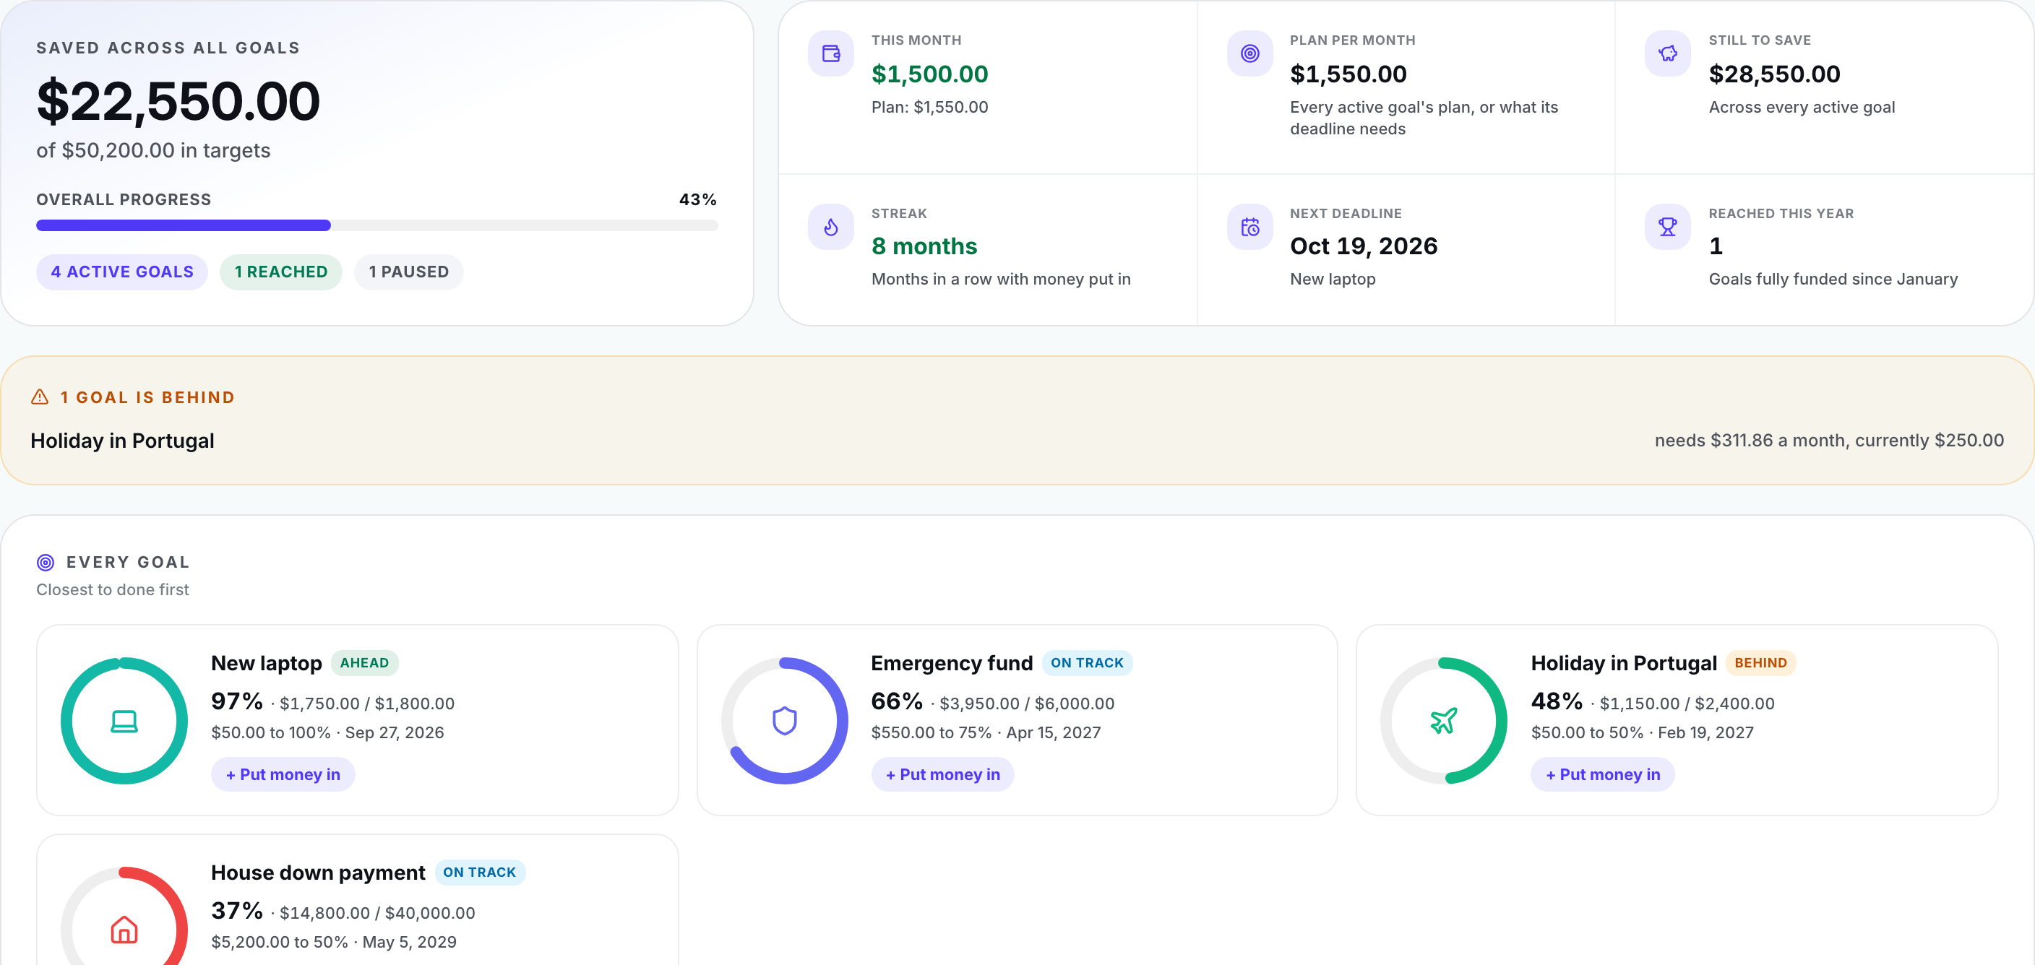Image resolution: width=2035 pixels, height=965 pixels.
Task: Click the '$1,150.00 / $2,400.00' amount
Action: point(1687,703)
